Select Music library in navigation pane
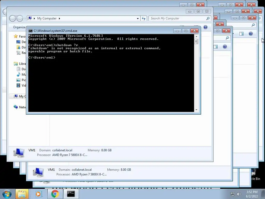The image size is (265, 199). pyautogui.click(x=21, y=74)
